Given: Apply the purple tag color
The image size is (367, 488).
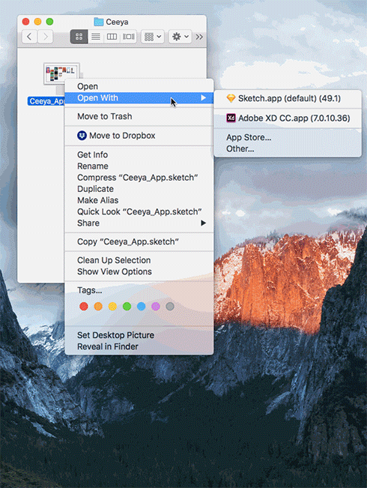Looking at the screenshot, I should 156,307.
